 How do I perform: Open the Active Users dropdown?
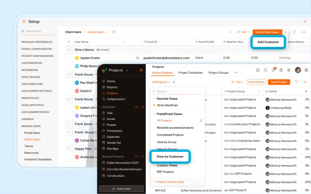[97, 32]
